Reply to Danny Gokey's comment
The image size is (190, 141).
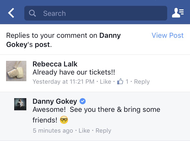(103, 131)
